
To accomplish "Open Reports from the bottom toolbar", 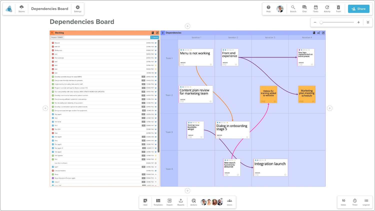I will click(180, 202).
